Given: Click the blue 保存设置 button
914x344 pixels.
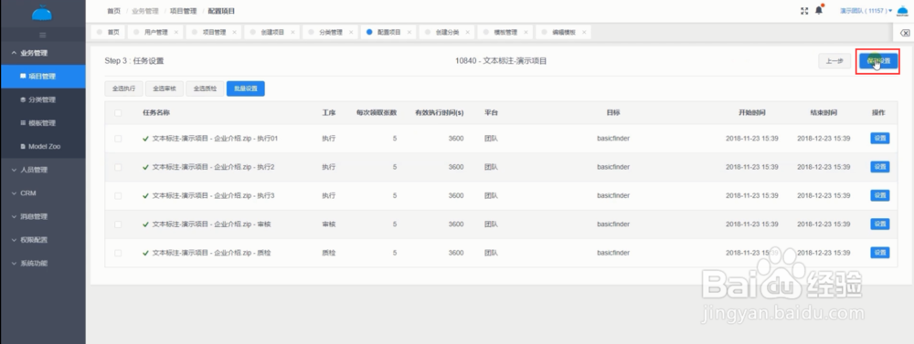Looking at the screenshot, I should click(877, 61).
